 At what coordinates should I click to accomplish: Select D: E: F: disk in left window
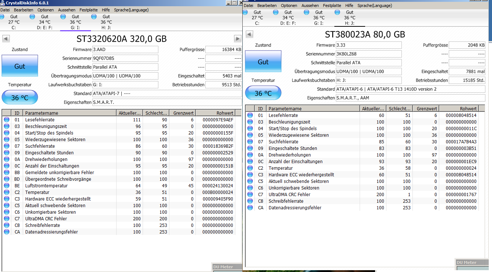click(44, 22)
